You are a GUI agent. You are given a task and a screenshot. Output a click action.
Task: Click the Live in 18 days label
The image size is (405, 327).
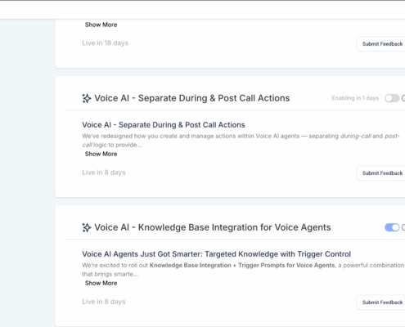click(105, 43)
